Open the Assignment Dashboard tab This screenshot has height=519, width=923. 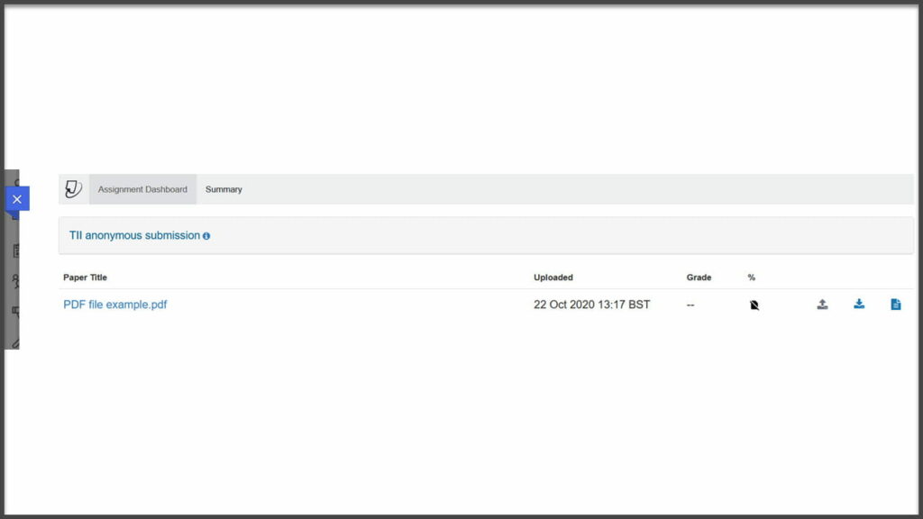142,189
